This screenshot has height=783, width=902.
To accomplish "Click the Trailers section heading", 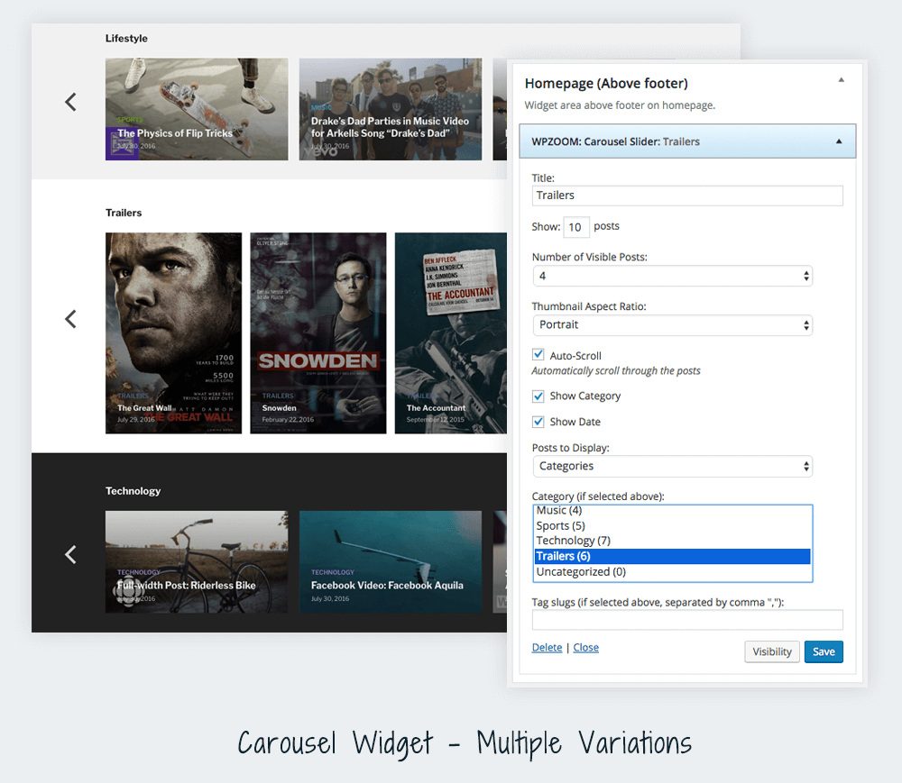I will click(x=124, y=213).
